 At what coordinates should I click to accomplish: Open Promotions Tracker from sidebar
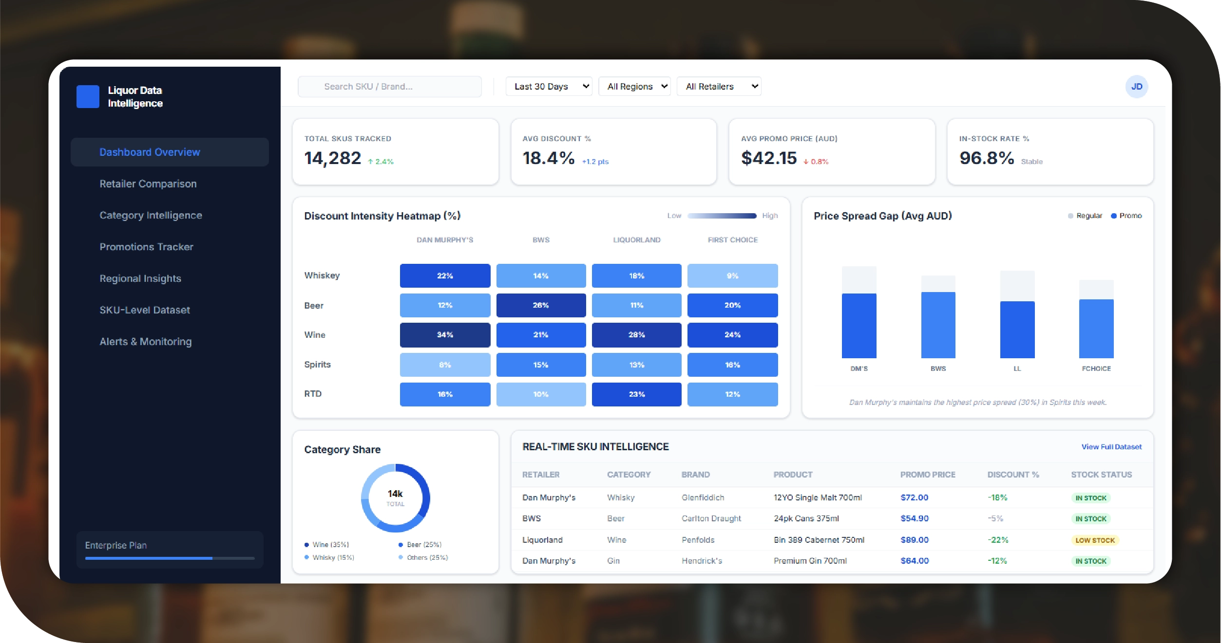(146, 247)
